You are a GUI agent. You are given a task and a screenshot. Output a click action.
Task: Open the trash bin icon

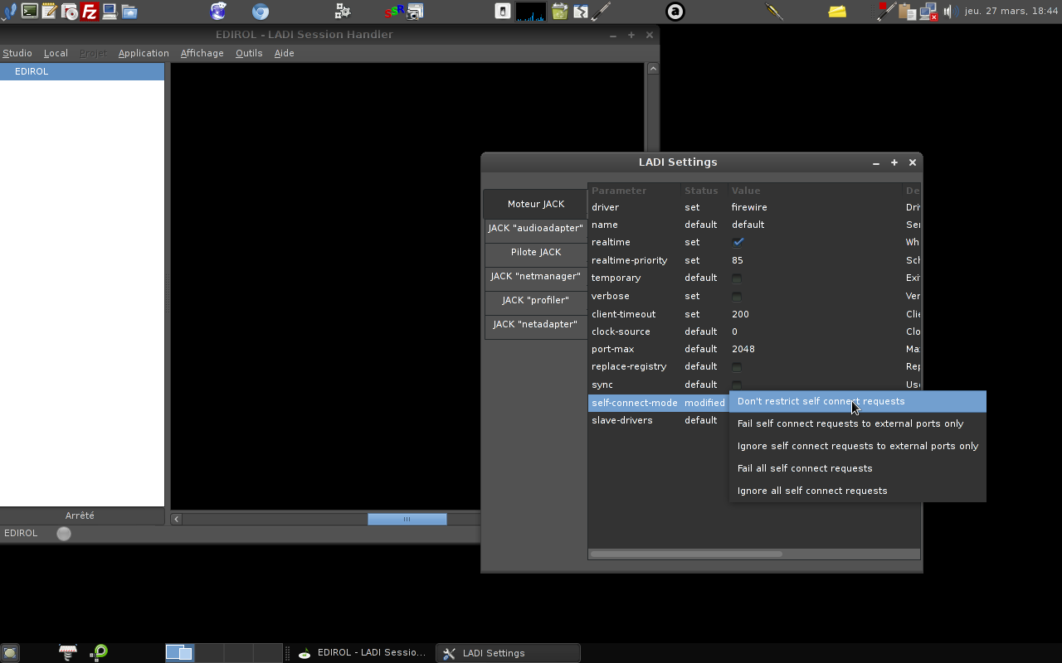coord(559,12)
